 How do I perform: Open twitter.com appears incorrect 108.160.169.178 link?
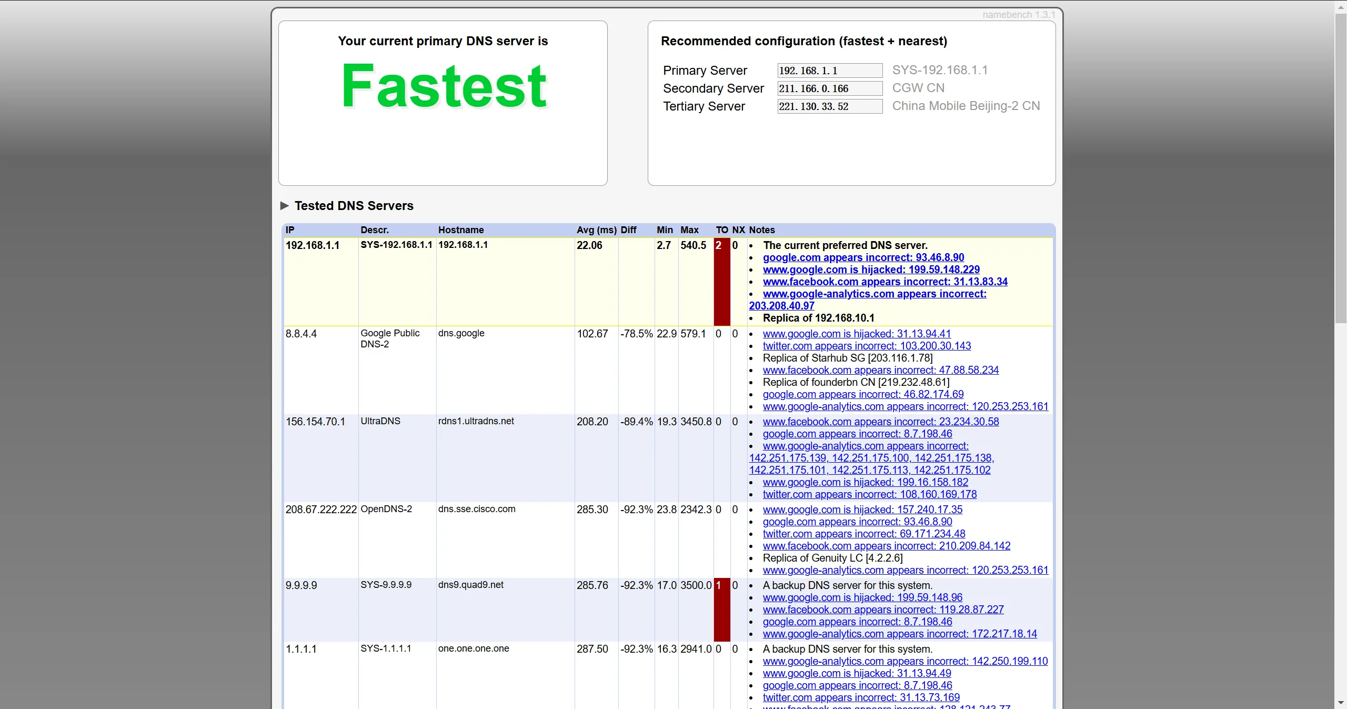point(869,494)
